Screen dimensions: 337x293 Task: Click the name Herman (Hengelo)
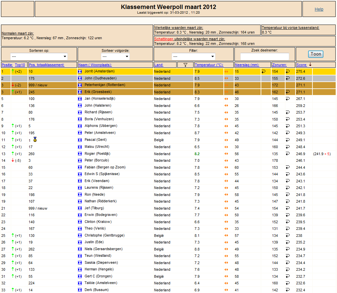[99, 269]
